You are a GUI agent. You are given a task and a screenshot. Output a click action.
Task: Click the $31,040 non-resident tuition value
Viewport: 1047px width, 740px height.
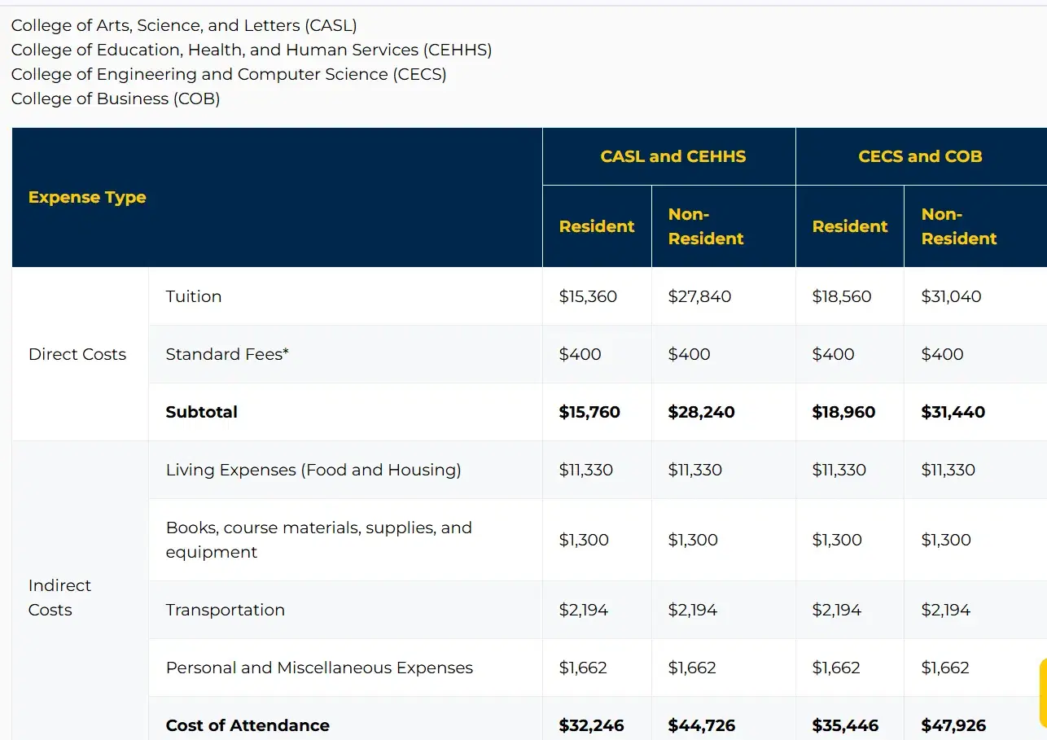tap(951, 296)
